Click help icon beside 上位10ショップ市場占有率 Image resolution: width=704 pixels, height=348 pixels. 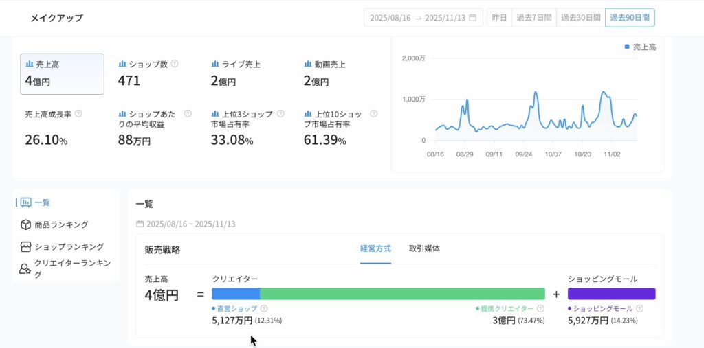pyautogui.click(x=374, y=113)
